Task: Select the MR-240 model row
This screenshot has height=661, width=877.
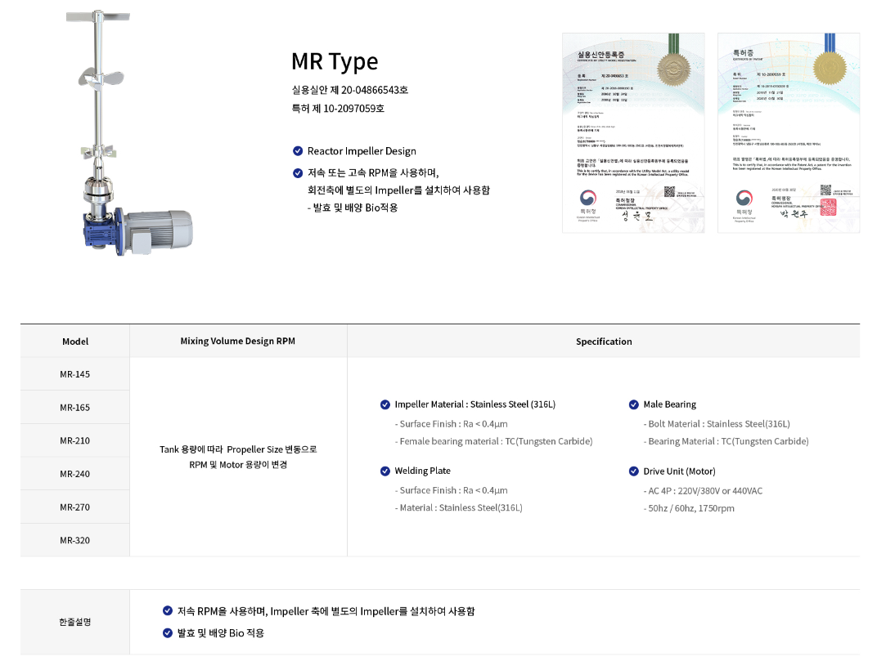Action: tap(75, 474)
